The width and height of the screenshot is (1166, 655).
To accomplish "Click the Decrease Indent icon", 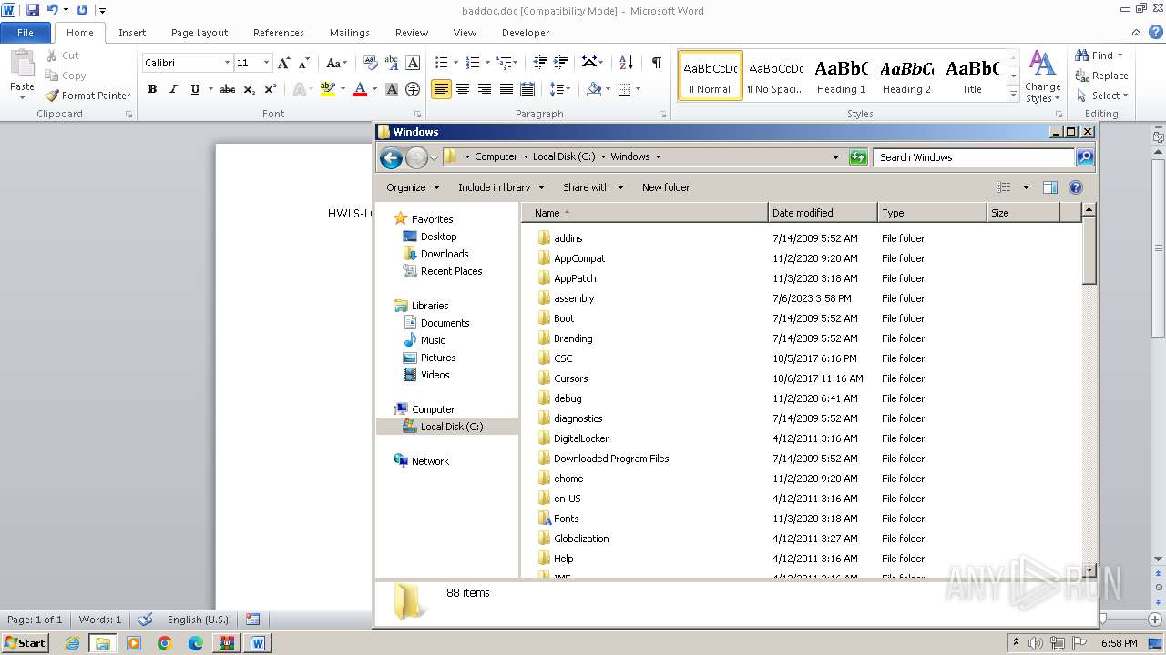I will [540, 63].
